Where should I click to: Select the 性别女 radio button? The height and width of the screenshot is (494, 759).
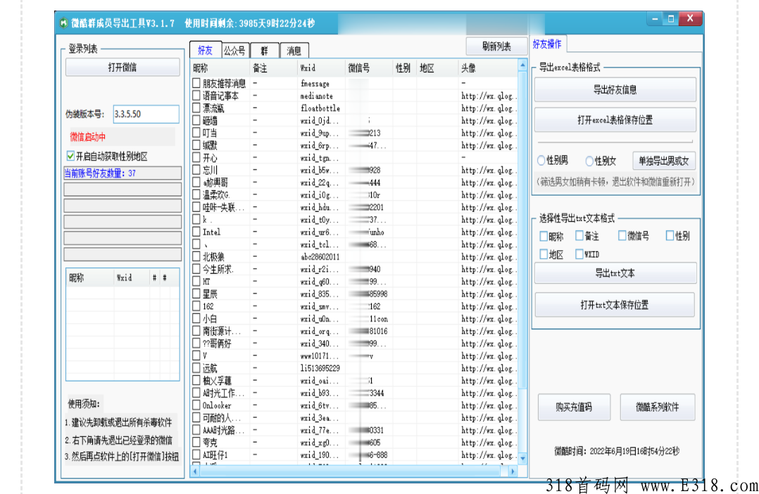(x=589, y=160)
